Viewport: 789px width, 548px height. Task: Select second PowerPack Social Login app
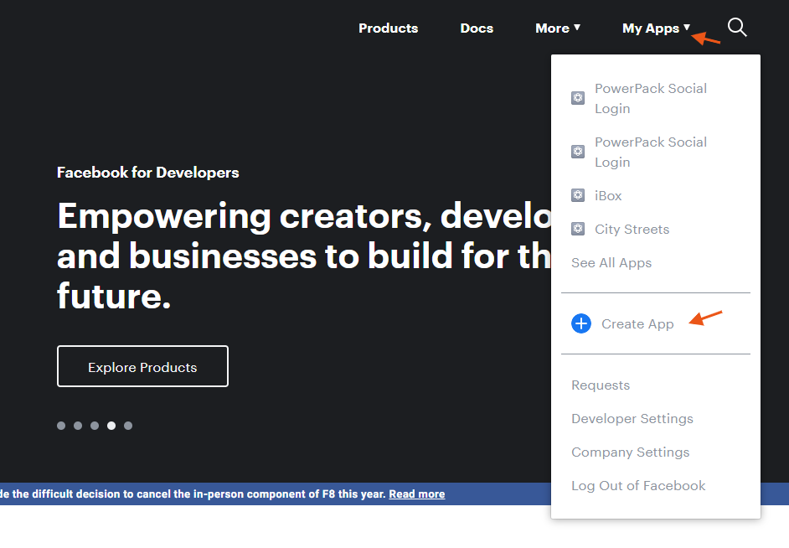(651, 152)
